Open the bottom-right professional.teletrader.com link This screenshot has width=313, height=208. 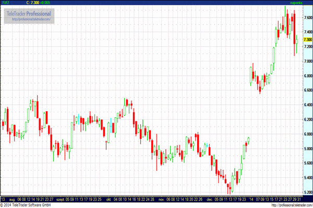click(292, 205)
